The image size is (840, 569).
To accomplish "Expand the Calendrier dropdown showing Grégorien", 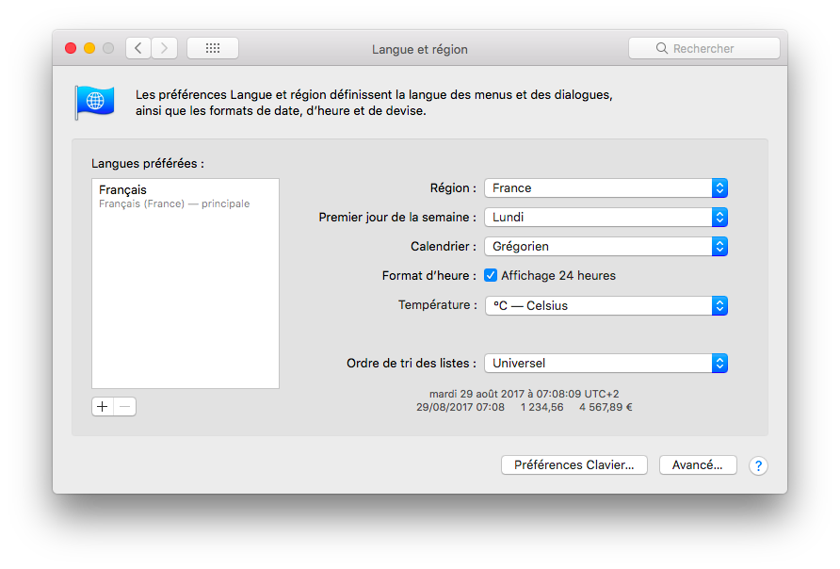I will click(x=606, y=247).
